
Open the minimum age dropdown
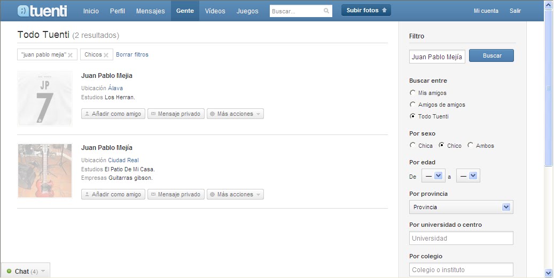(x=433, y=176)
